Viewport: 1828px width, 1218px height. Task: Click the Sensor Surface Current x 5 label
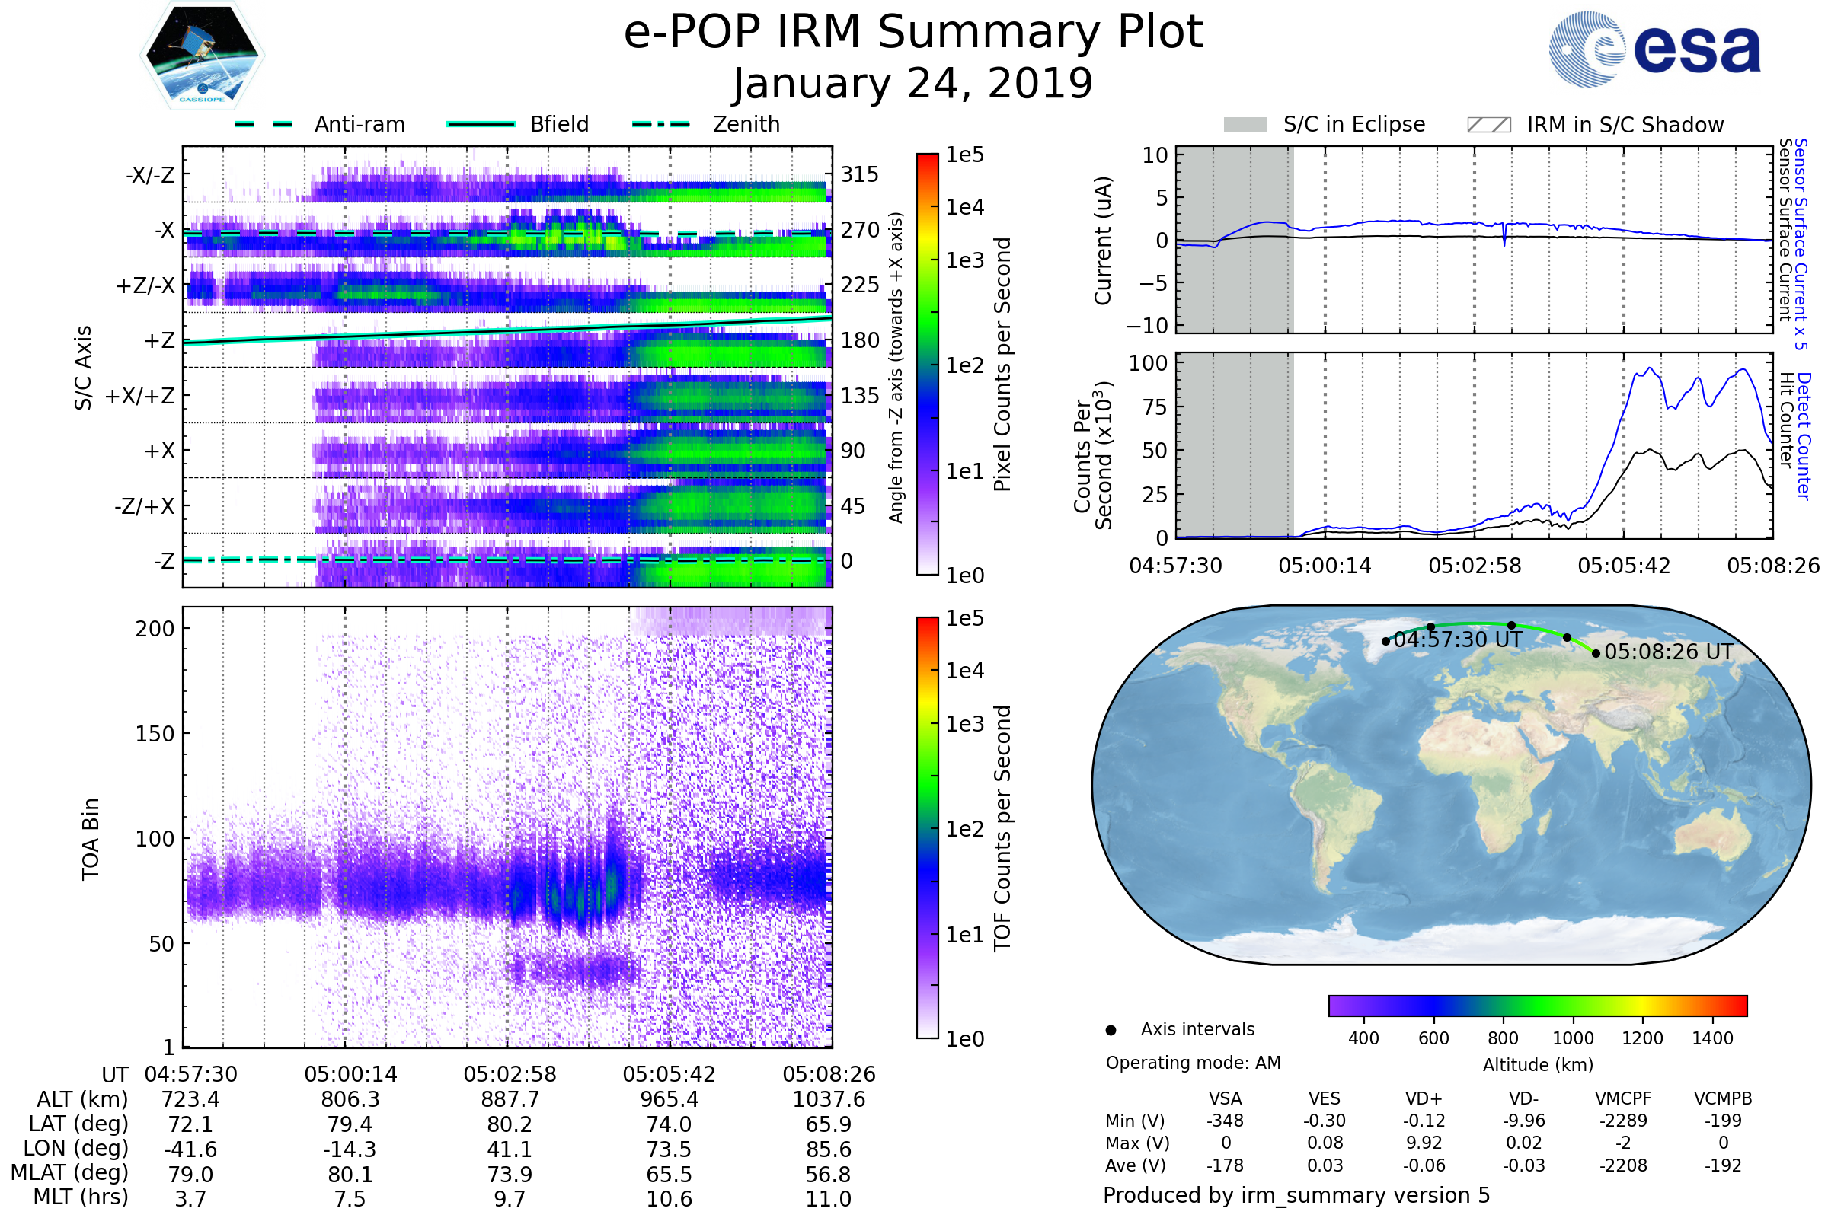coord(1801,244)
